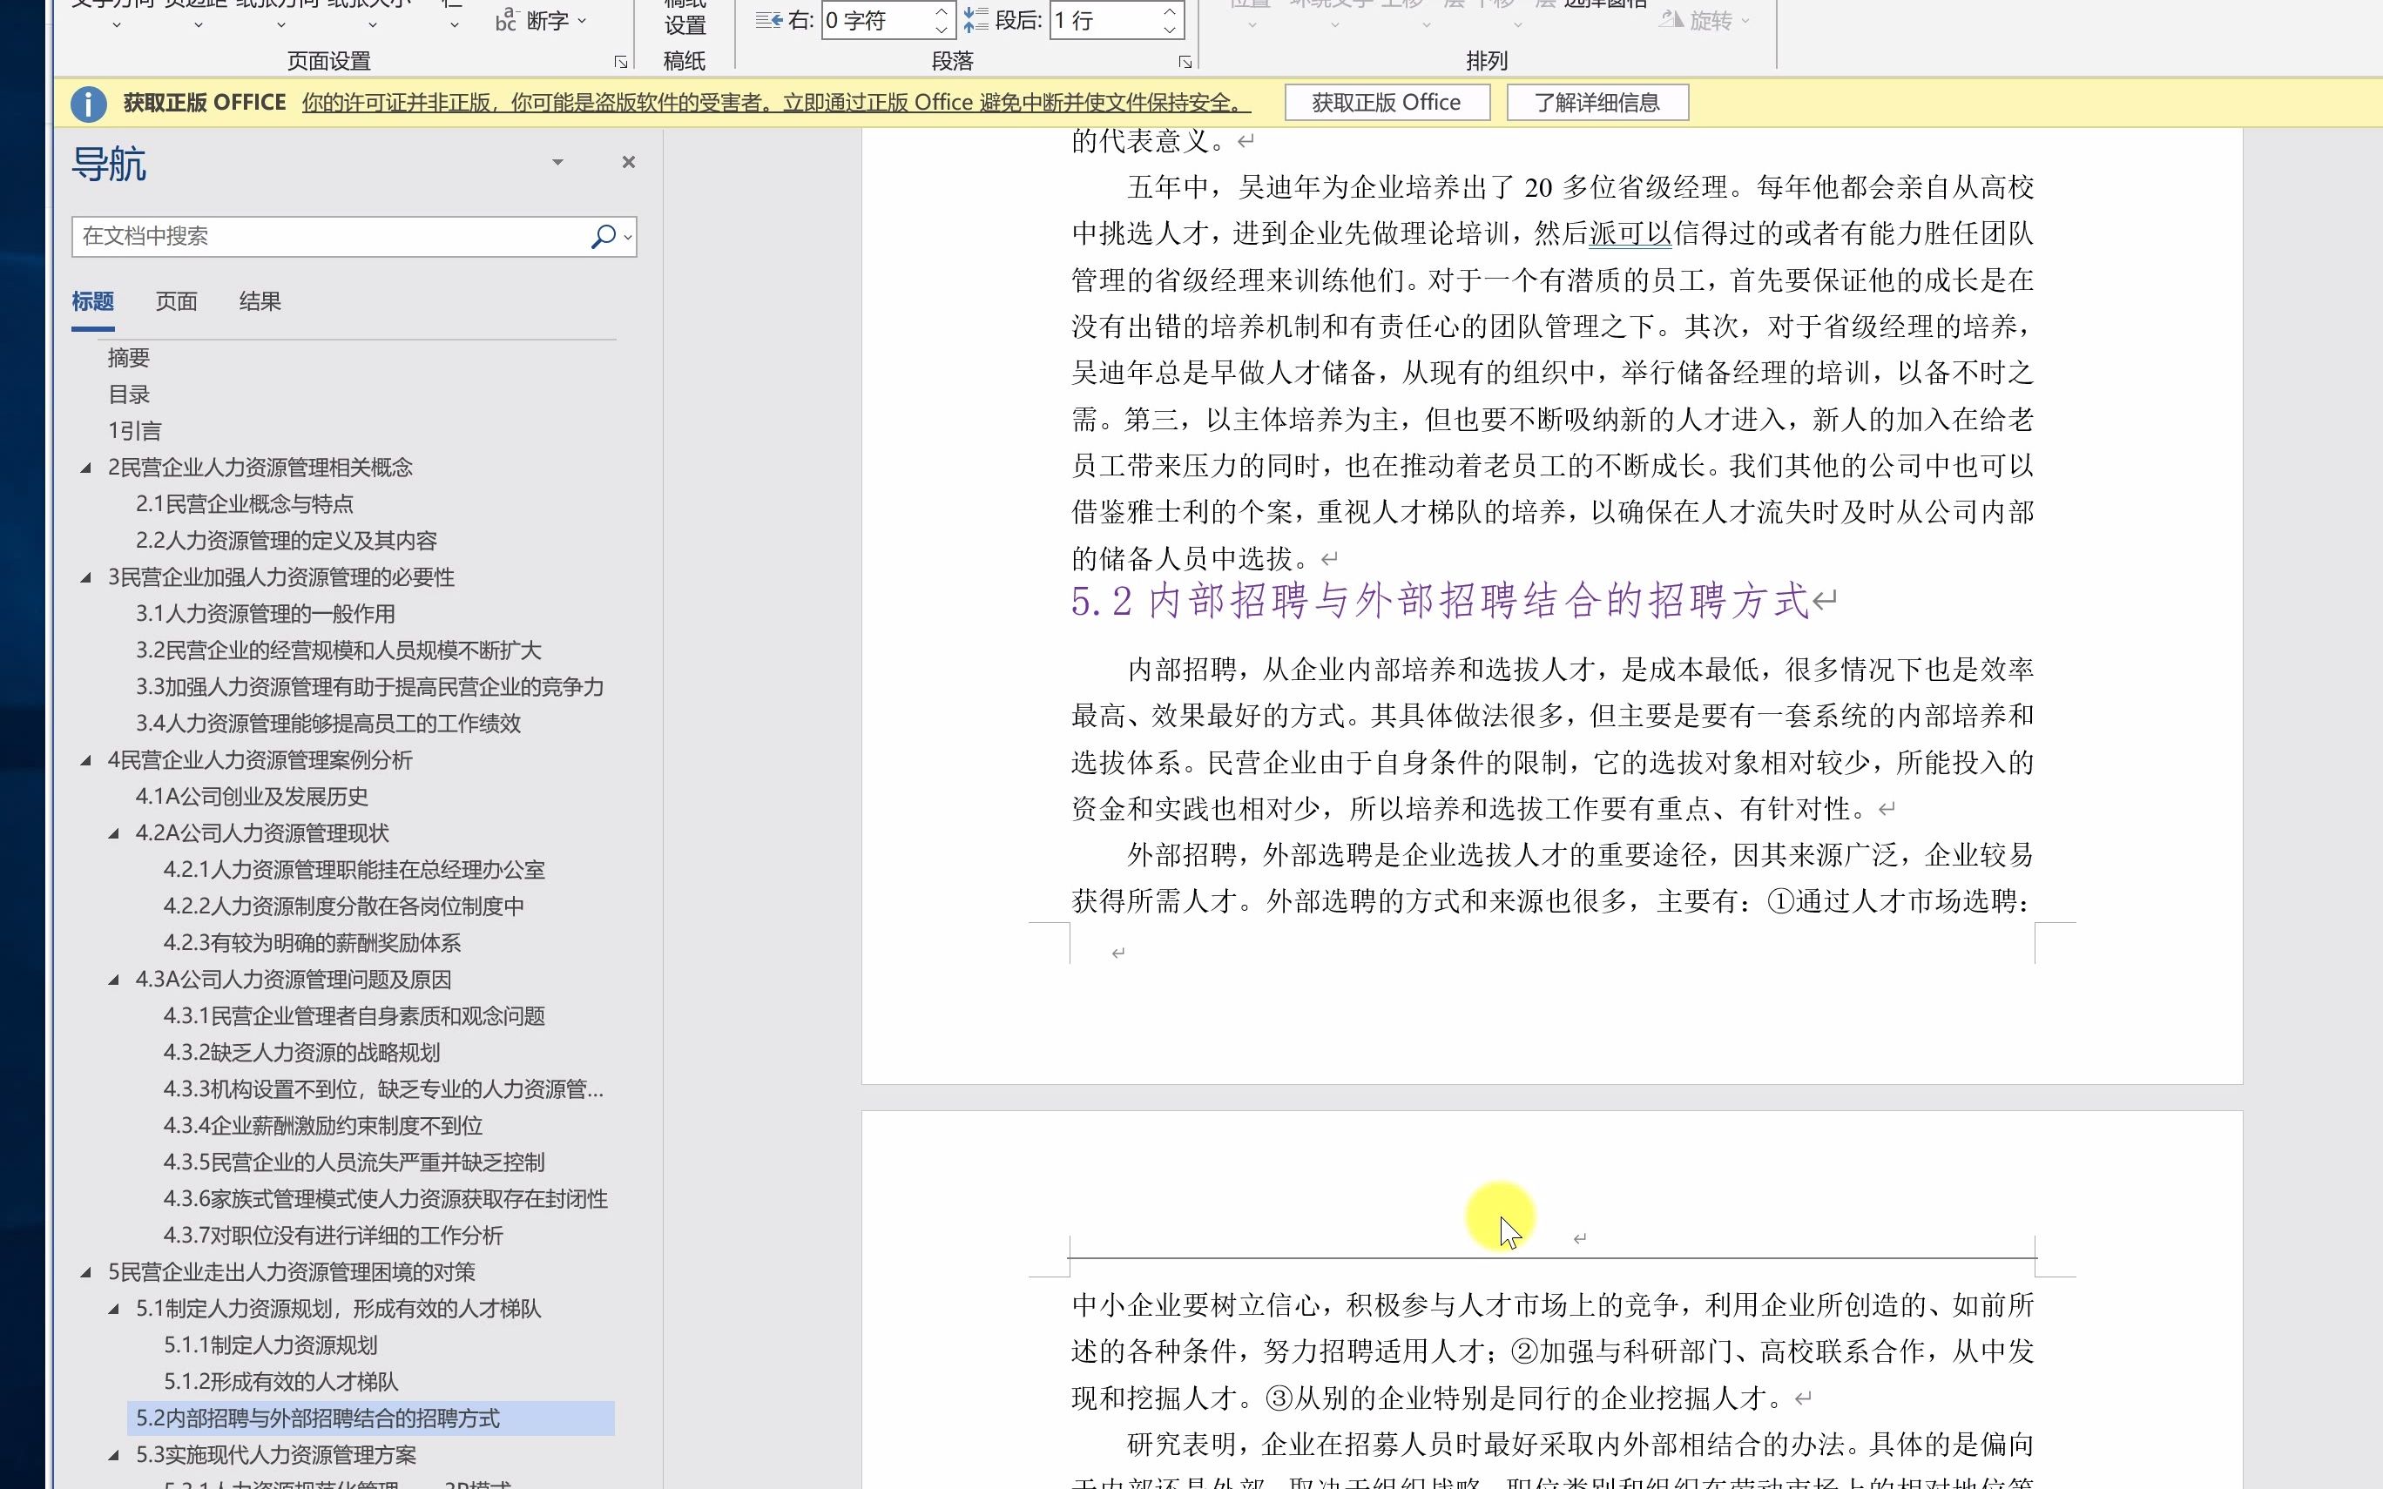Click the document search input field
2383x1489 pixels.
click(330, 236)
